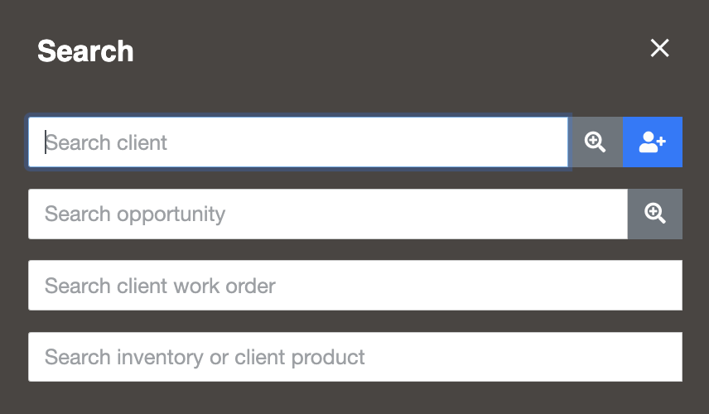Click the "Search client" placeholder text
Screen dimensions: 709x414
(106, 142)
